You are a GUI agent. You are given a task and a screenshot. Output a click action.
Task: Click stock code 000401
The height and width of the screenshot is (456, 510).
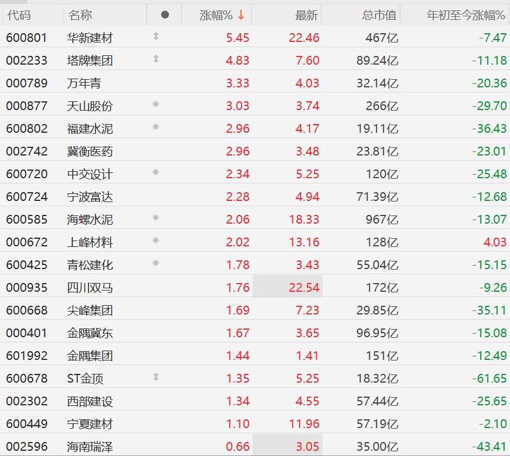tap(27, 333)
